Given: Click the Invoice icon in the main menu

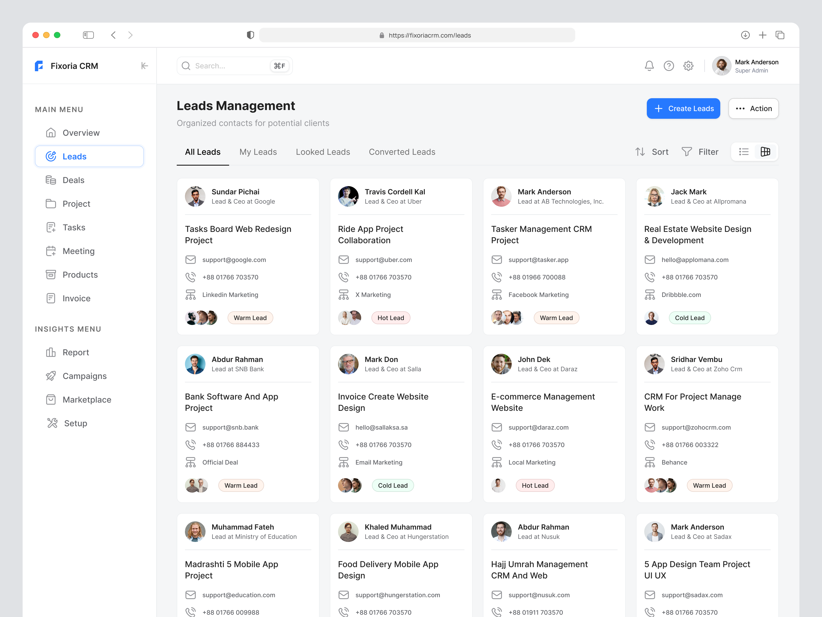Looking at the screenshot, I should [x=51, y=298].
